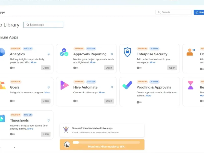Click the pink and purple hourglass icon
Screen dimensions: 204x153
(x=190, y=85)
